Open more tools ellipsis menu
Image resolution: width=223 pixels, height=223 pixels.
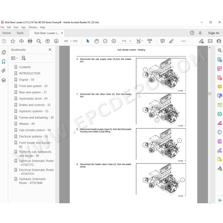pyautogui.click(x=183, y=41)
